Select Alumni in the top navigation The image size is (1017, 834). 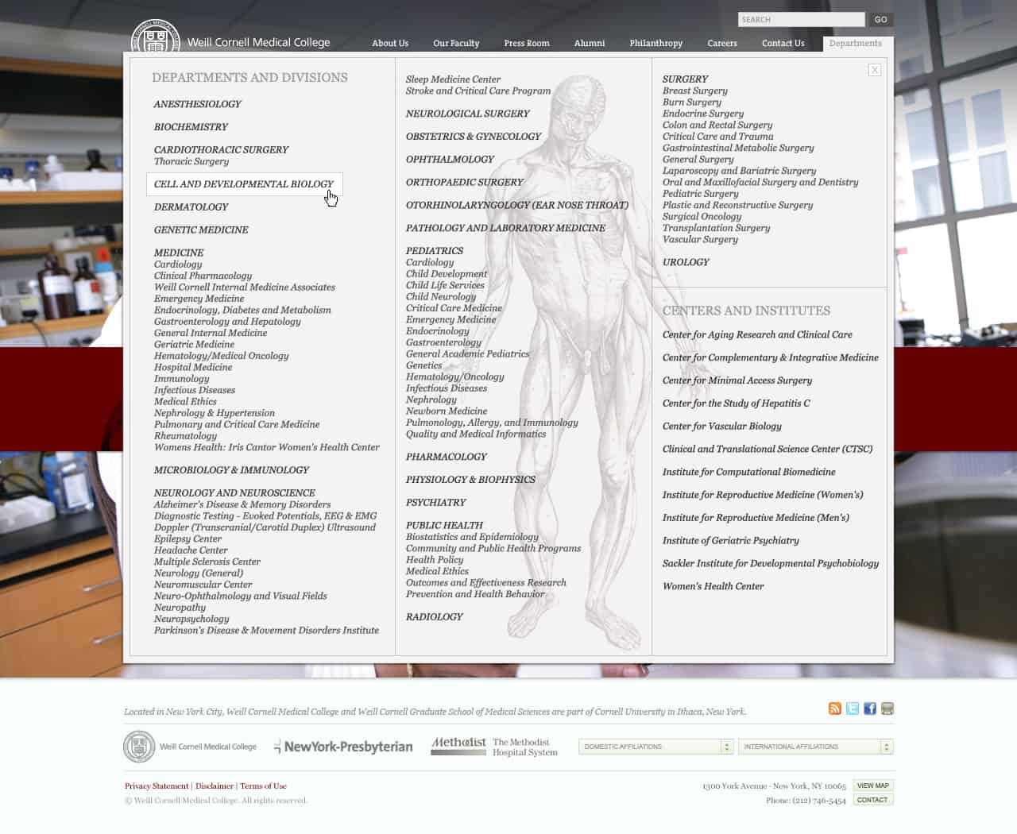[x=590, y=43]
